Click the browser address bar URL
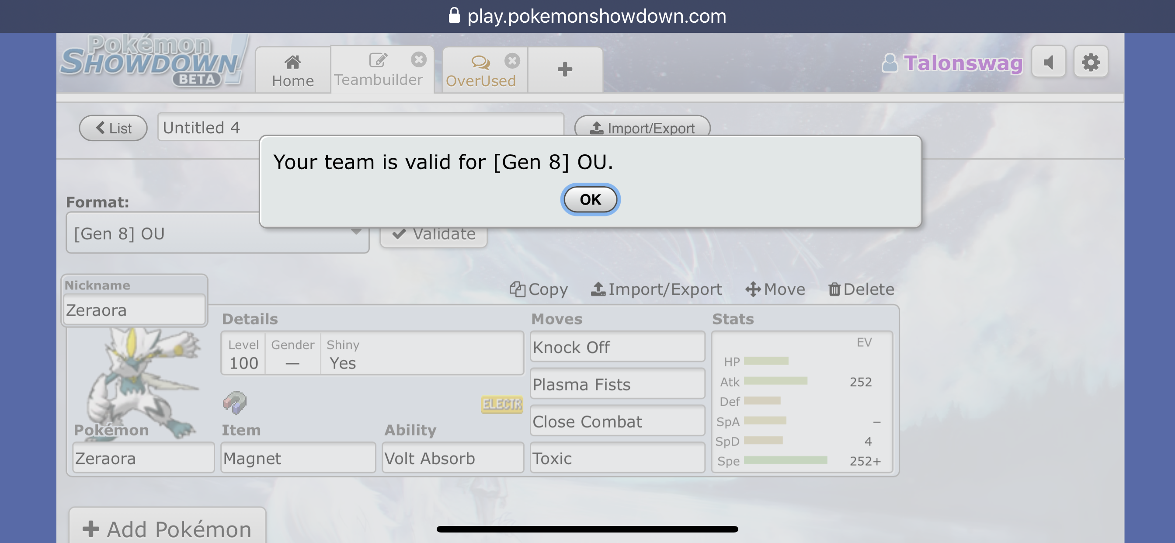The height and width of the screenshot is (543, 1175). coord(596,16)
